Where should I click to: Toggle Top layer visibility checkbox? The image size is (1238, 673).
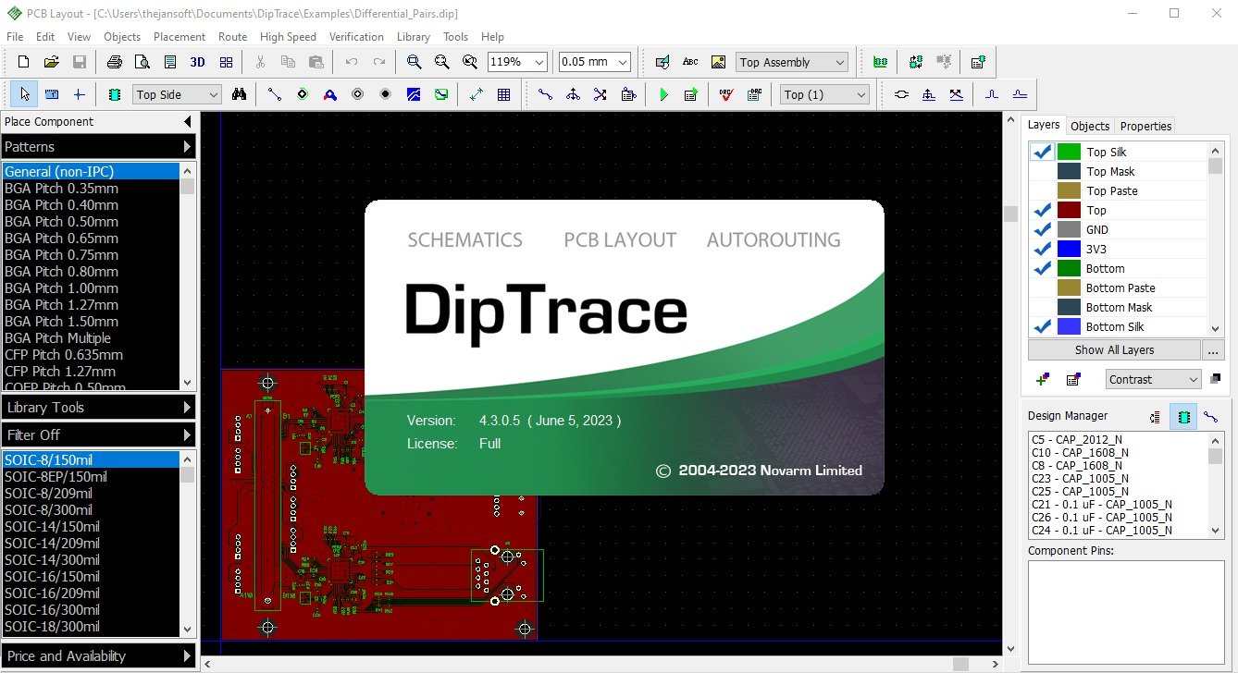click(1042, 210)
